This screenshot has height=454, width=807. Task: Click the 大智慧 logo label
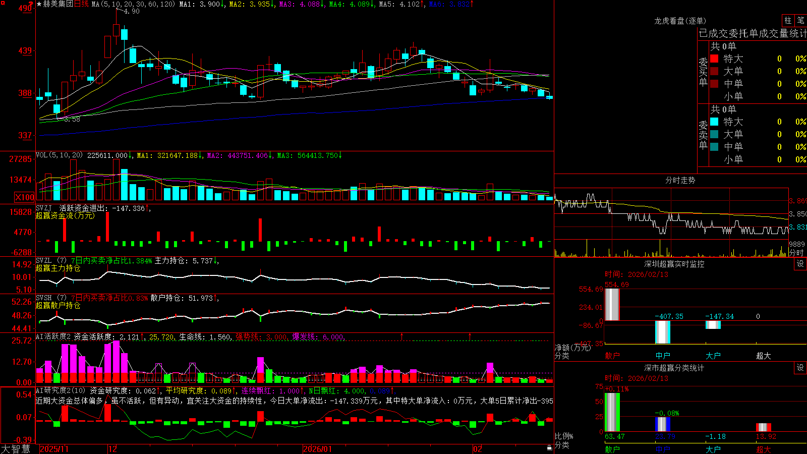pos(16,448)
